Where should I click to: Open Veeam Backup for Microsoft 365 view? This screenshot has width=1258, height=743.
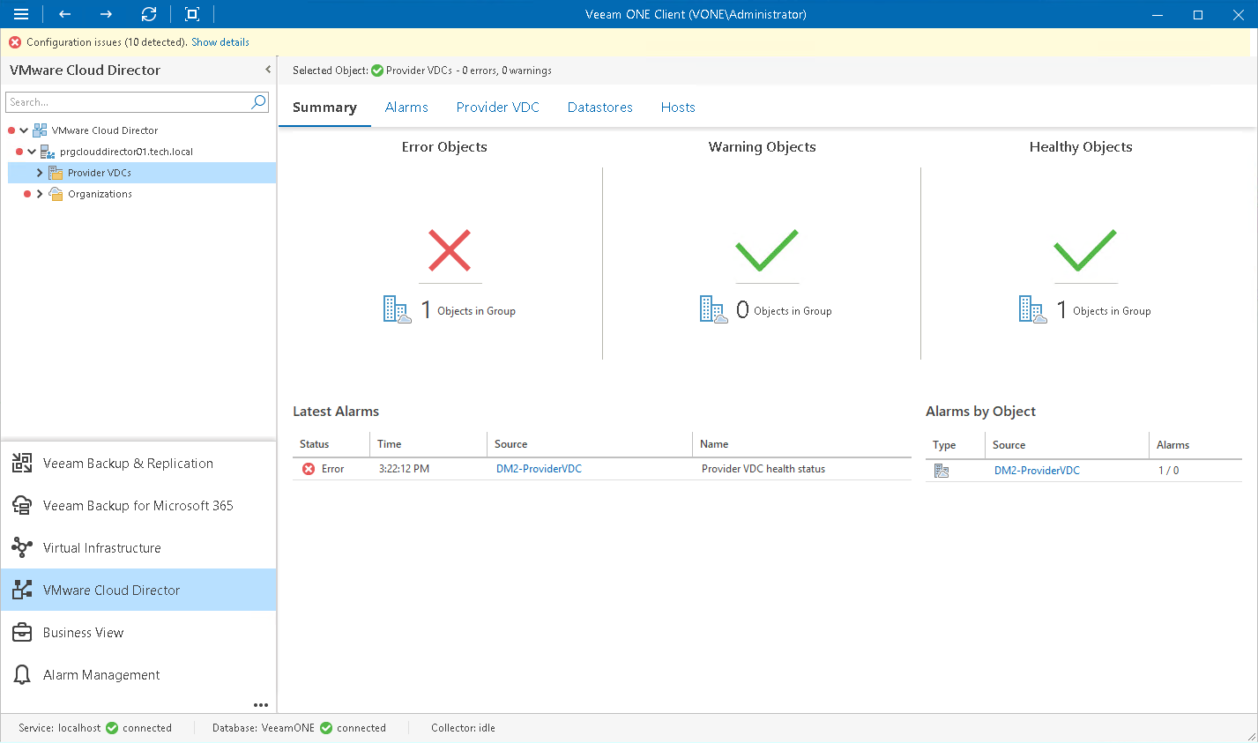pyautogui.click(x=138, y=506)
